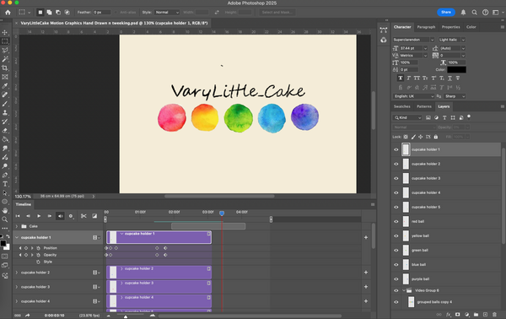Switch to the Paragraph tab
506x319 pixels.
pos(426,27)
